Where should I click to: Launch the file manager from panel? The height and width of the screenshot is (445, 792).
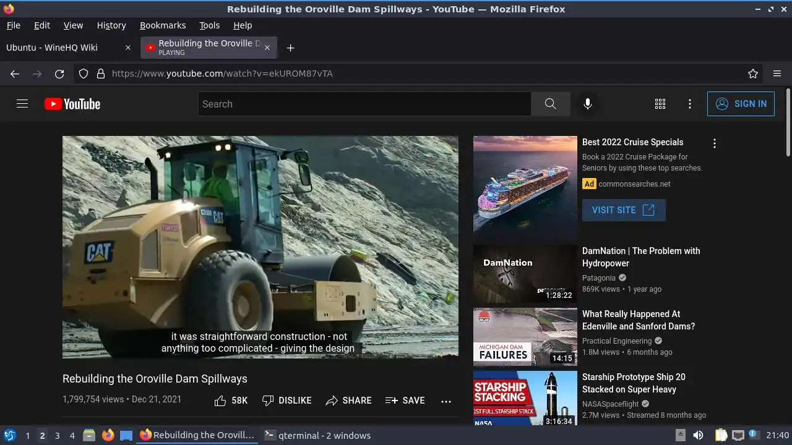[x=89, y=435]
